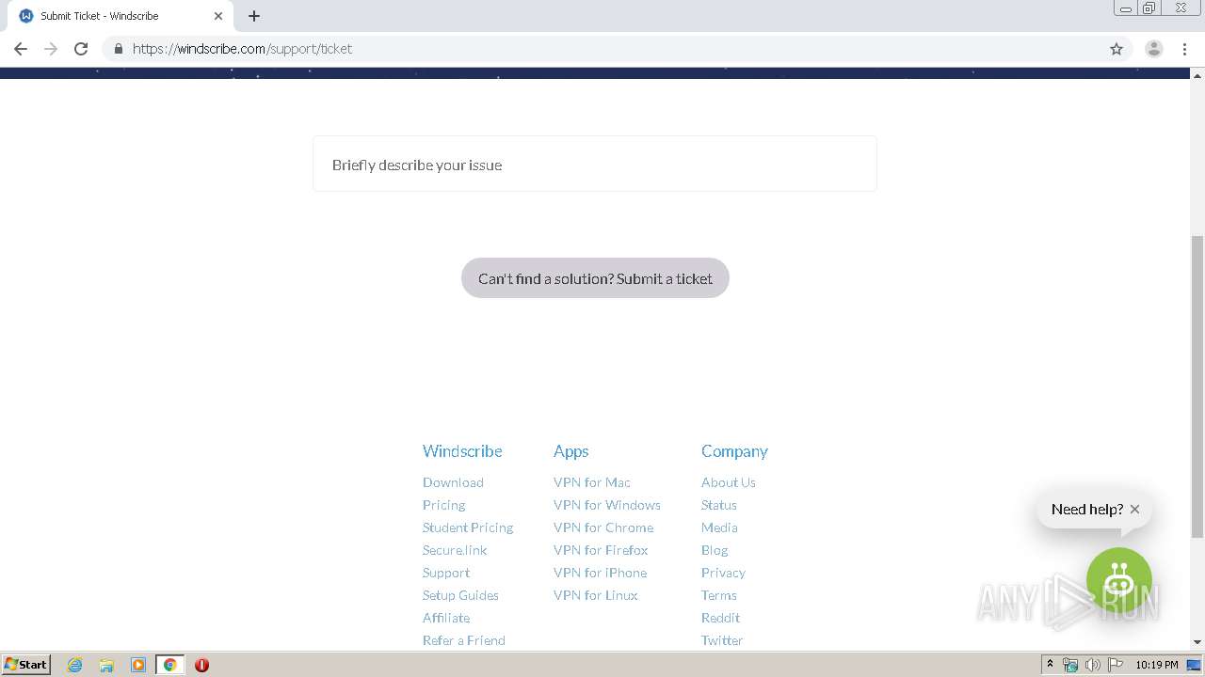
Task: Go to Student Pricing link
Action: pyautogui.click(x=468, y=527)
